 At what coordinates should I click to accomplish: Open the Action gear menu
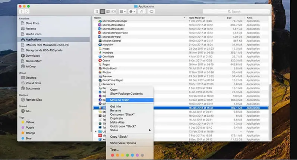pyautogui.click(x=132, y=12)
